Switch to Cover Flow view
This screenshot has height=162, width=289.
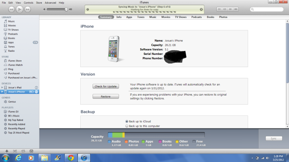[x=236, y=9]
